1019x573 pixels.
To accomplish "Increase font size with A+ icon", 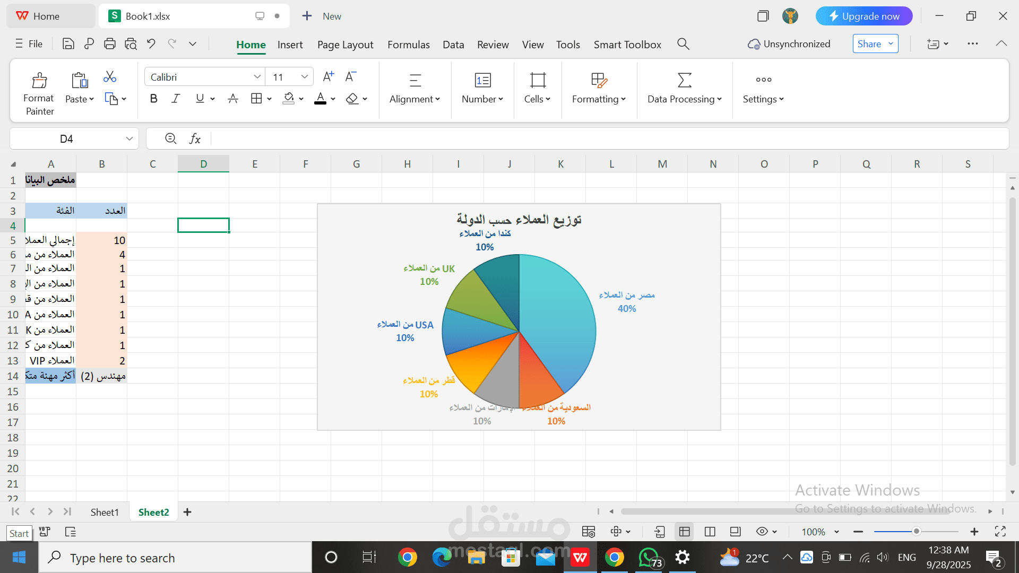I will (x=329, y=77).
